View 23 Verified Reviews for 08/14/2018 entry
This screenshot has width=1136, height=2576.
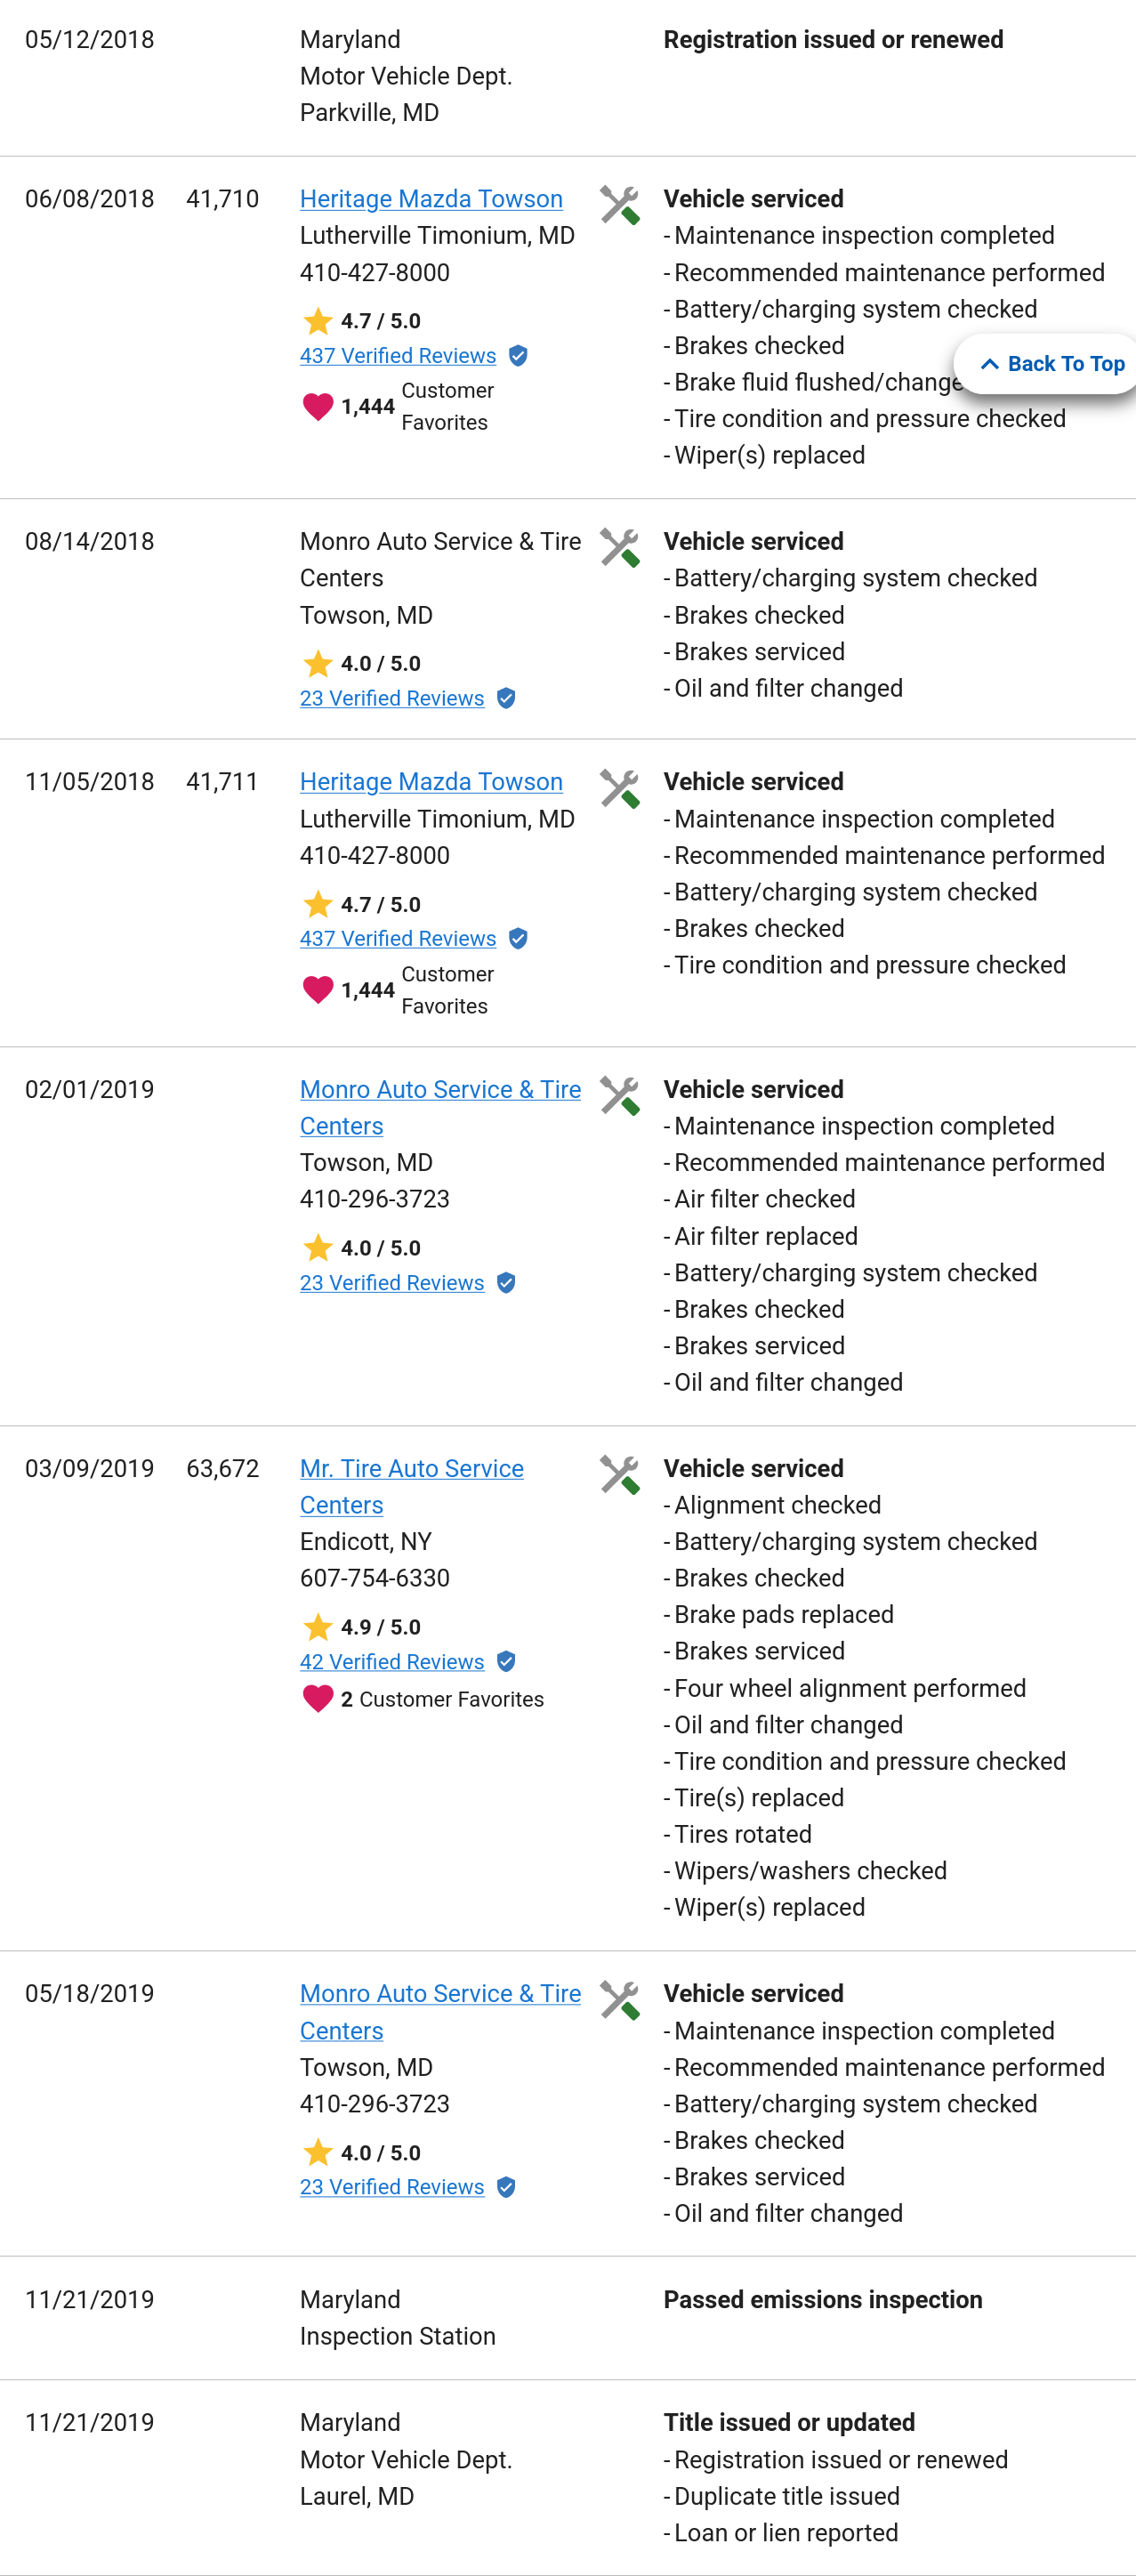click(x=392, y=699)
